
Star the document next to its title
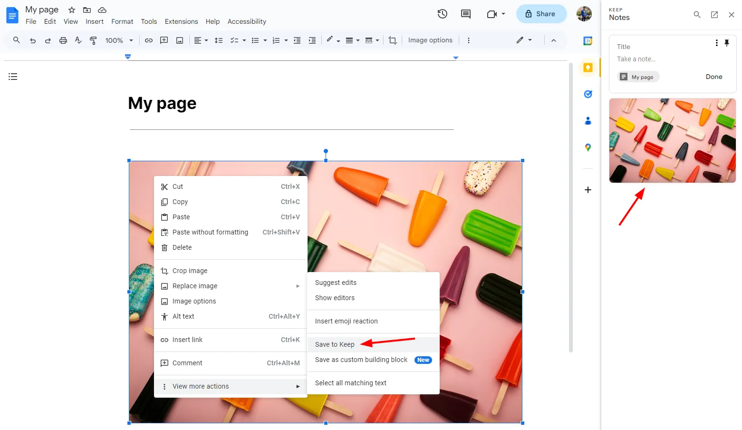point(71,10)
